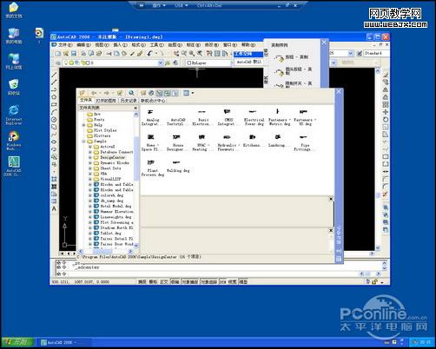Screen dimensions: 436x349
Task: Click the Properties icon in Standard toolbar
Action: (x=209, y=53)
